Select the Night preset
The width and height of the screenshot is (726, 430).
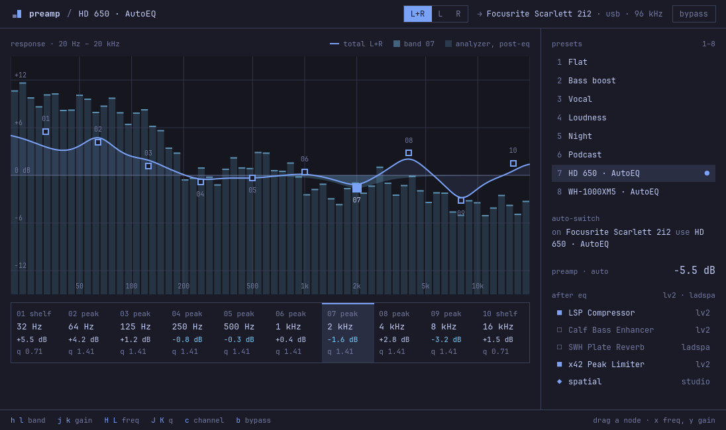pyautogui.click(x=633, y=136)
